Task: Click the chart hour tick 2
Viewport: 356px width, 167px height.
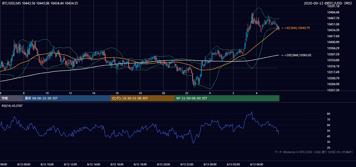Action: pos(233,93)
